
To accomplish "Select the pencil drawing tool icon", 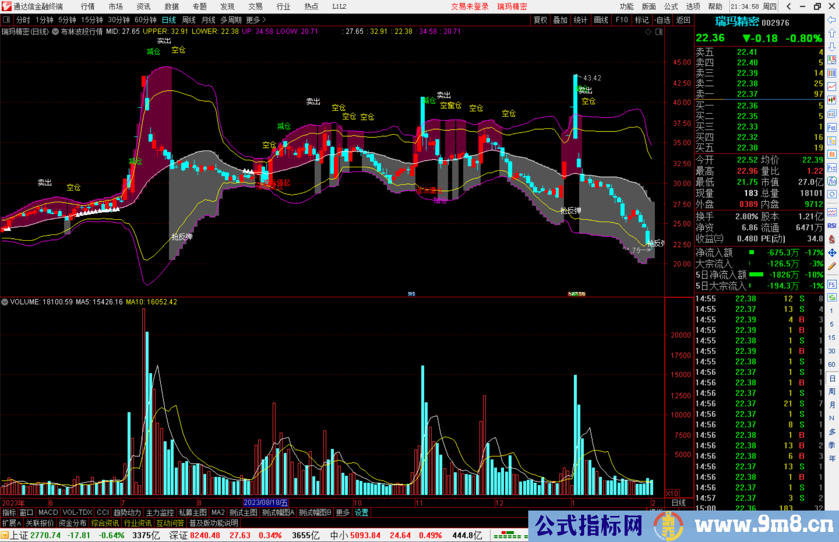I will [x=832, y=266].
